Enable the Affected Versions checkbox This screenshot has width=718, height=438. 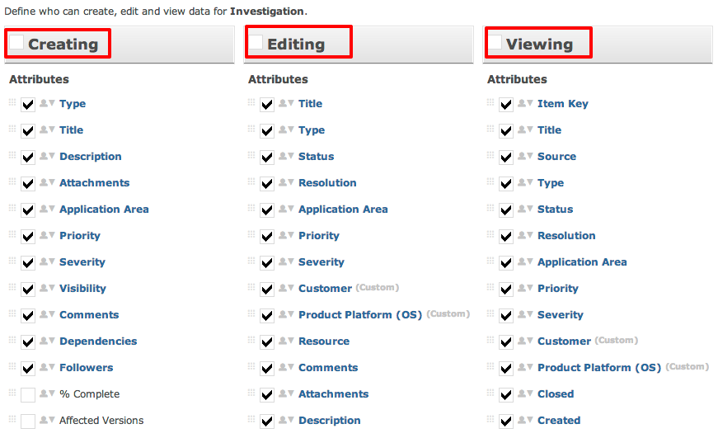pyautogui.click(x=28, y=421)
